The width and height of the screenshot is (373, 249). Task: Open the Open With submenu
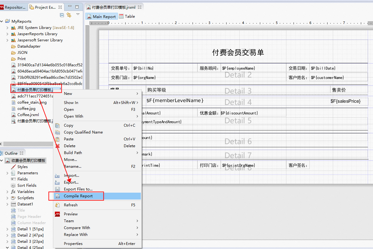pyautogui.click(x=98, y=116)
